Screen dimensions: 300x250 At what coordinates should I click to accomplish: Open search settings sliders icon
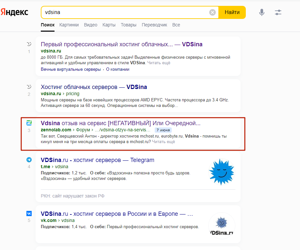278,12
